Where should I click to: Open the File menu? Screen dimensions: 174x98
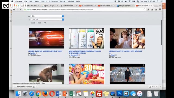26,1
